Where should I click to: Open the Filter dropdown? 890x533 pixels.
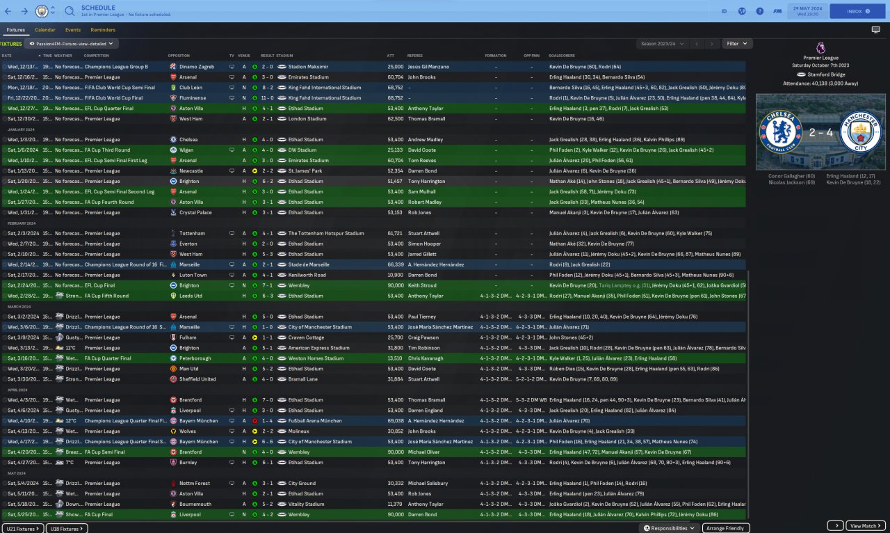[x=737, y=44]
